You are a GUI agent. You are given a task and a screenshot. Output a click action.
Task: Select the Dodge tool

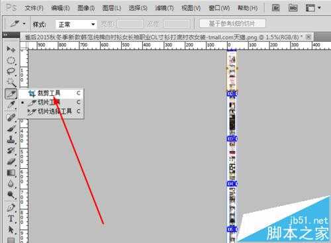[x=11, y=195]
